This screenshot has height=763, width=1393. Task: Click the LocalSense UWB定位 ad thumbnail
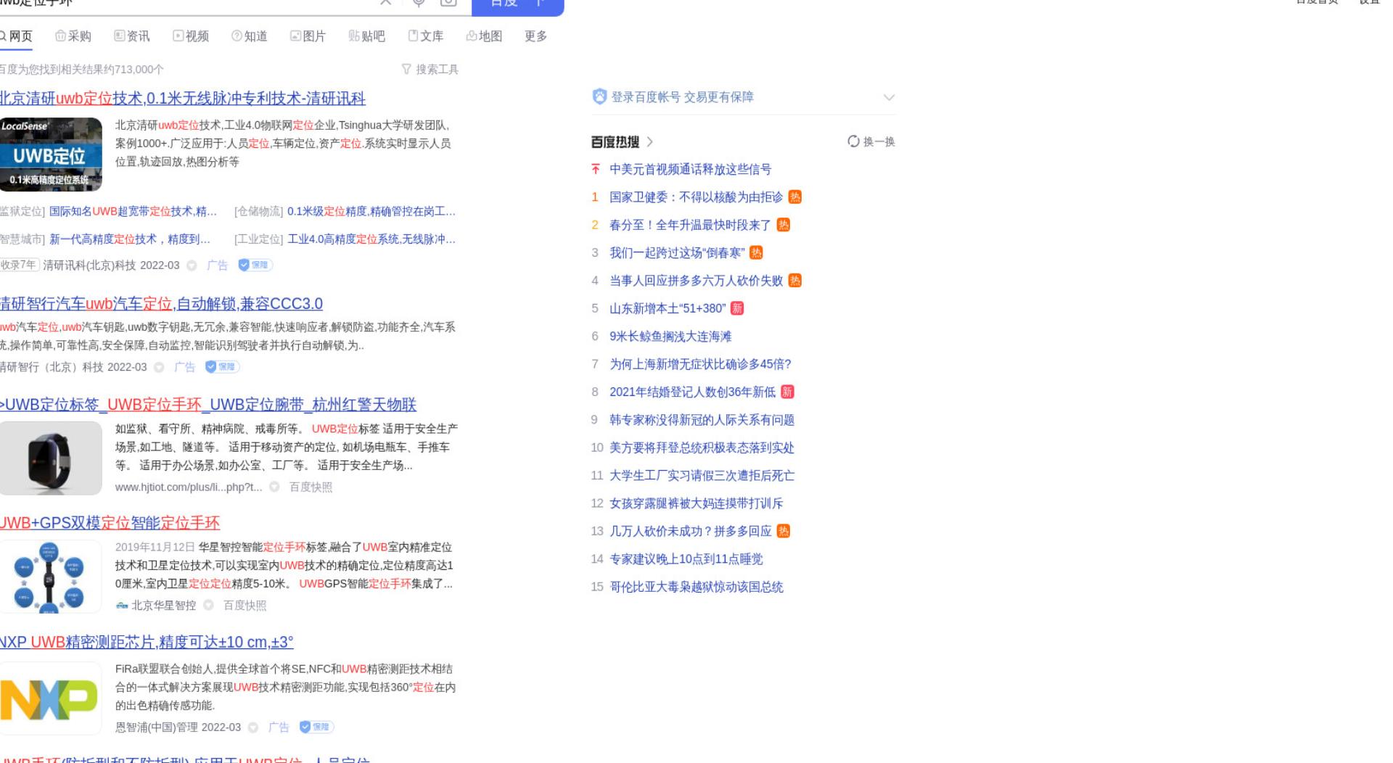click(51, 154)
